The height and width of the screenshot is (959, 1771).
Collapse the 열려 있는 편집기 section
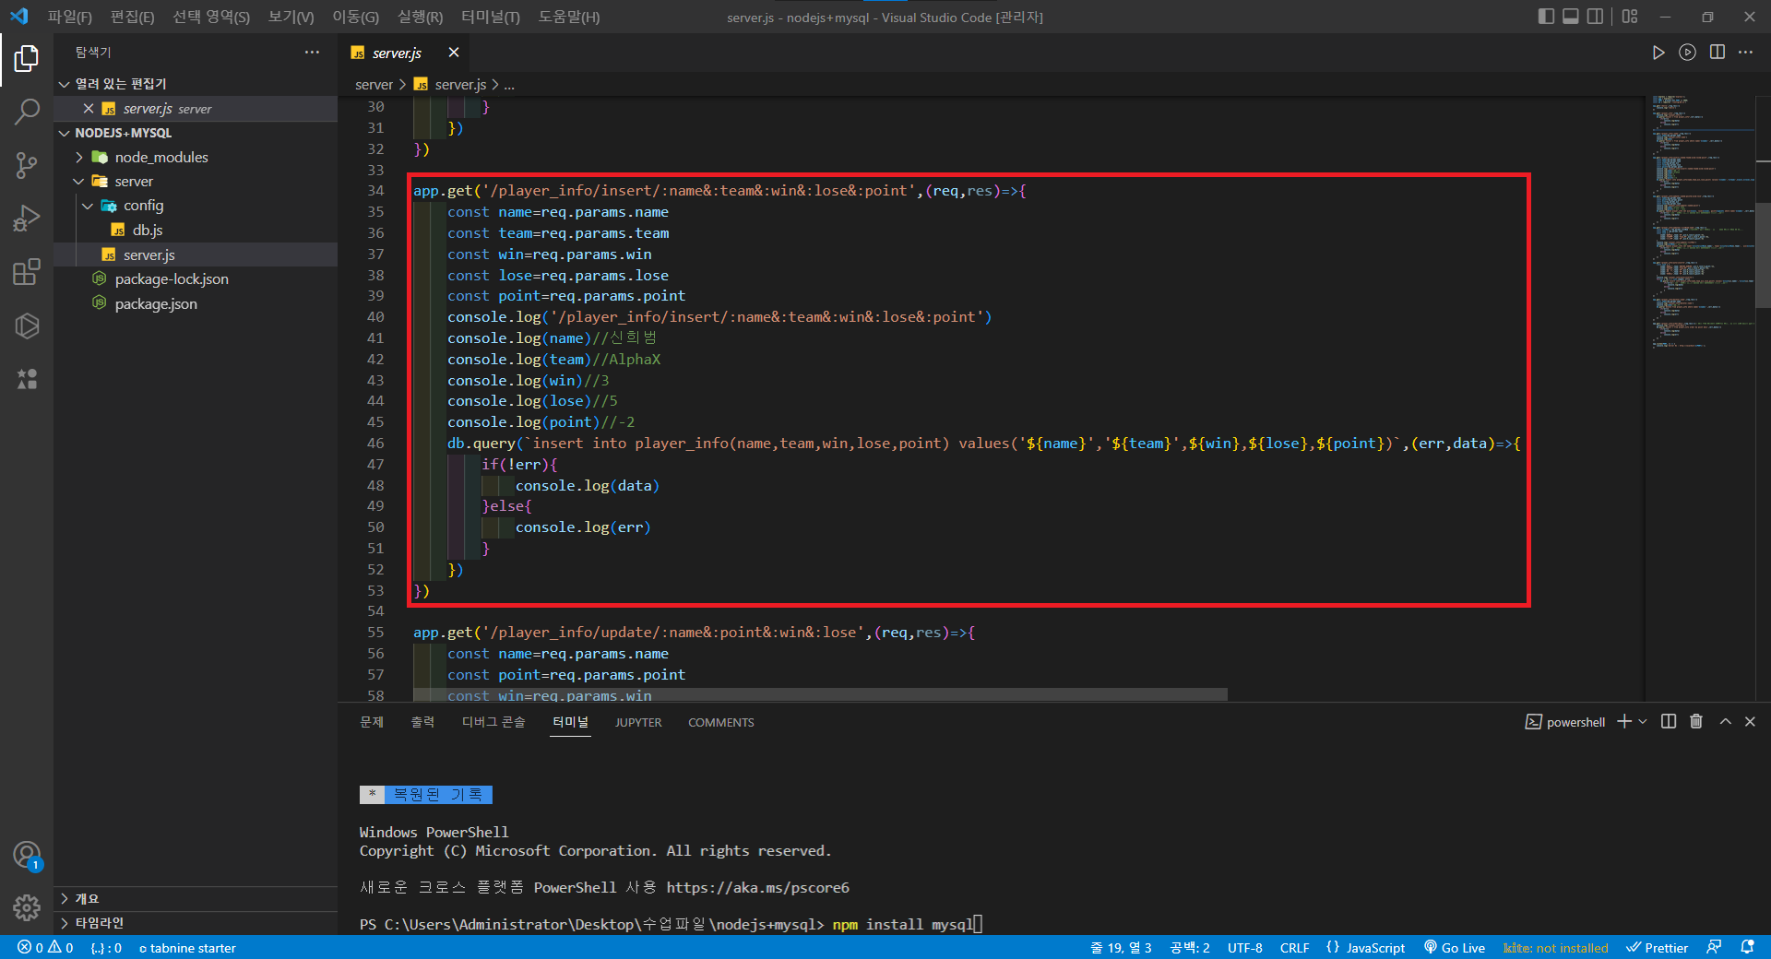point(196,84)
